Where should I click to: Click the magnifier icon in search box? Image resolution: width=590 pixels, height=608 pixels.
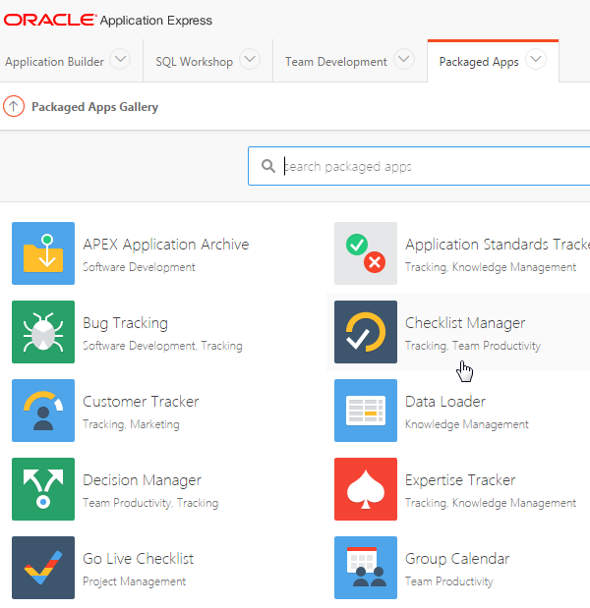click(x=268, y=166)
